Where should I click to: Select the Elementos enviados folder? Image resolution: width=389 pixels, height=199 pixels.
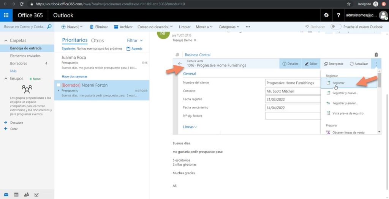(25, 56)
